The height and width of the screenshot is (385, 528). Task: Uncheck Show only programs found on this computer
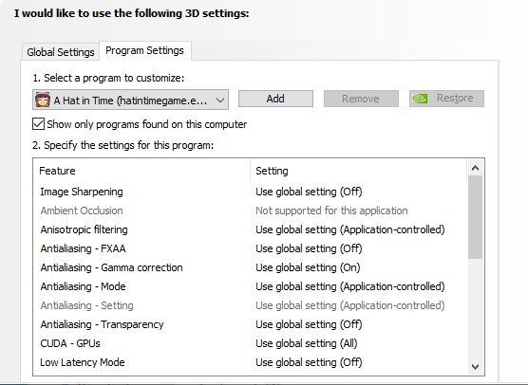pos(38,124)
